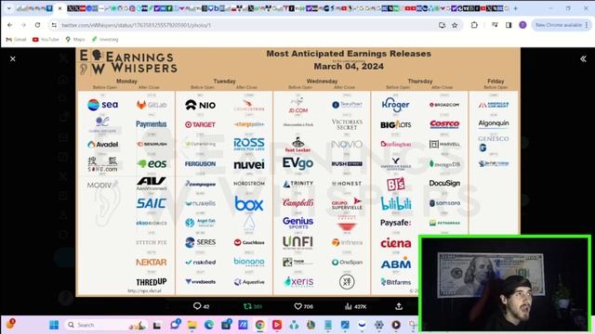Click the sea logo under Monday
Viewport: 595px width, 334px height.
click(102, 105)
